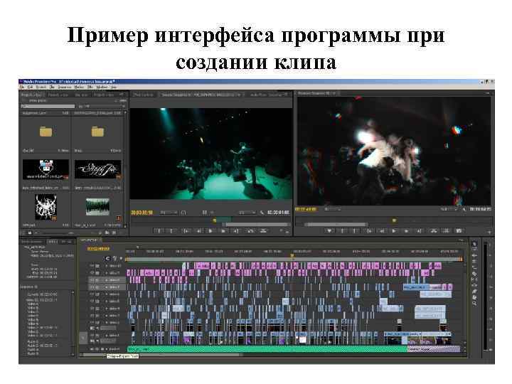This screenshot has width=512, height=384.
Task: Toggle eye visibility for top video track
Action: 92,266
